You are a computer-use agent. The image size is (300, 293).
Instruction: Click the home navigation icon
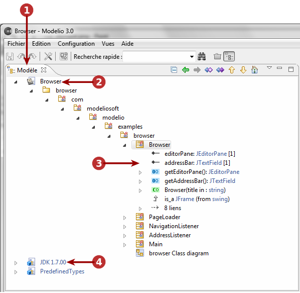click(255, 70)
